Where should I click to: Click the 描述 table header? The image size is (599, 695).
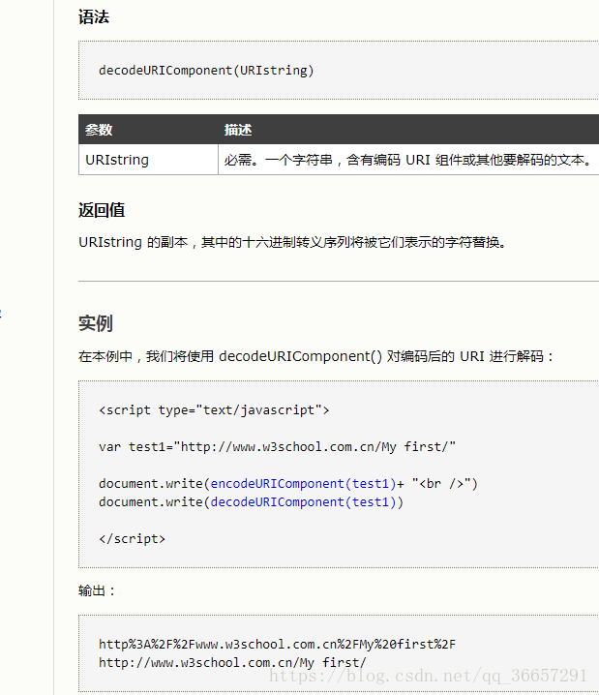click(238, 130)
